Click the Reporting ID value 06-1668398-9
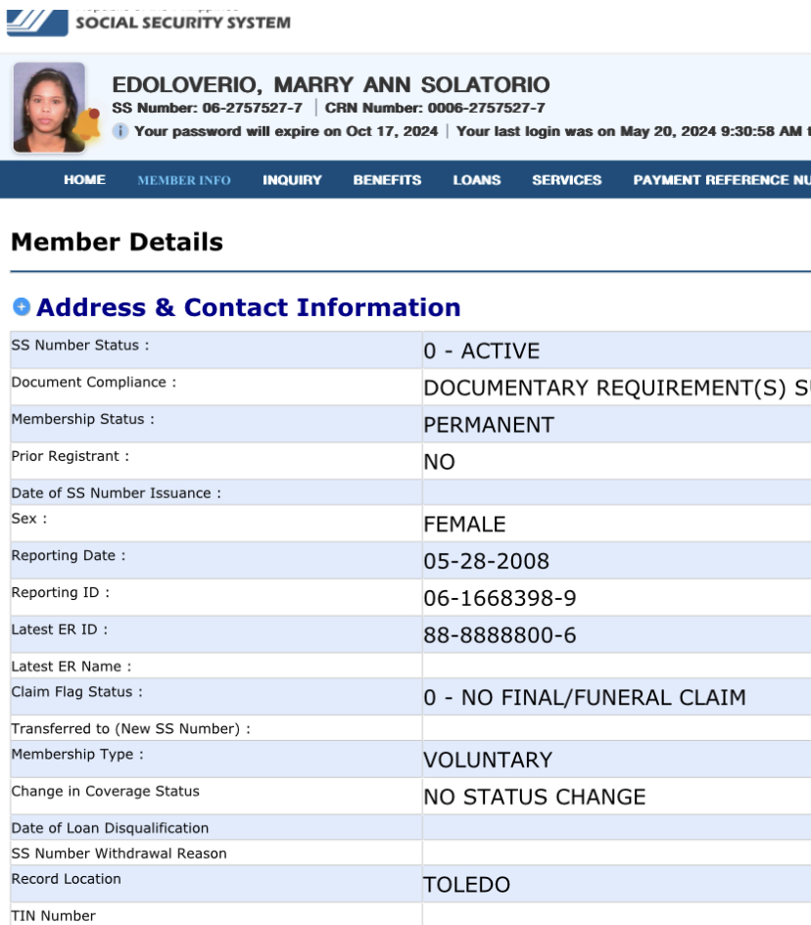Image resolution: width=811 pixels, height=925 pixels. (x=500, y=598)
